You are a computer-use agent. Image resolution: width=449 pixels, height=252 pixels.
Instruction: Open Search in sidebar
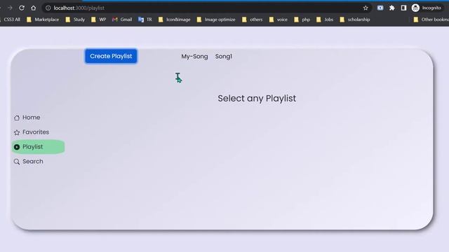(28, 162)
